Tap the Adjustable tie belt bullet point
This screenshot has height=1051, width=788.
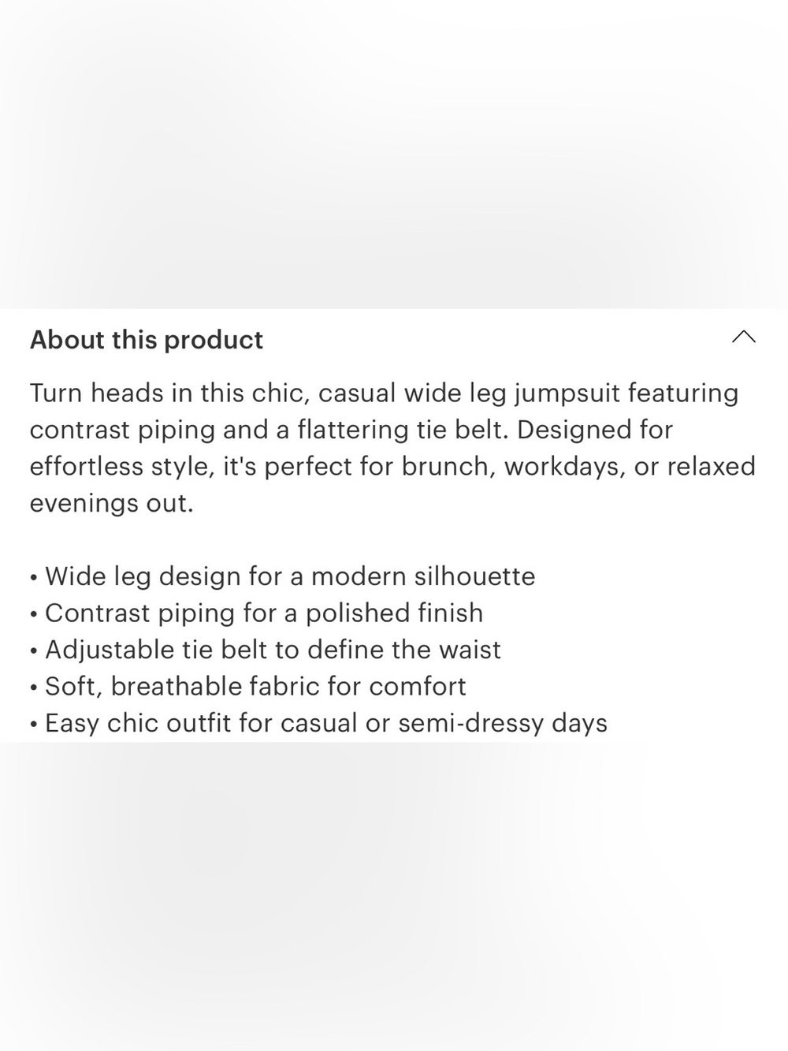tap(265, 650)
